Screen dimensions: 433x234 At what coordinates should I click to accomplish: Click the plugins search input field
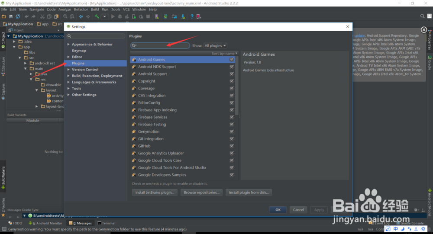click(x=160, y=45)
